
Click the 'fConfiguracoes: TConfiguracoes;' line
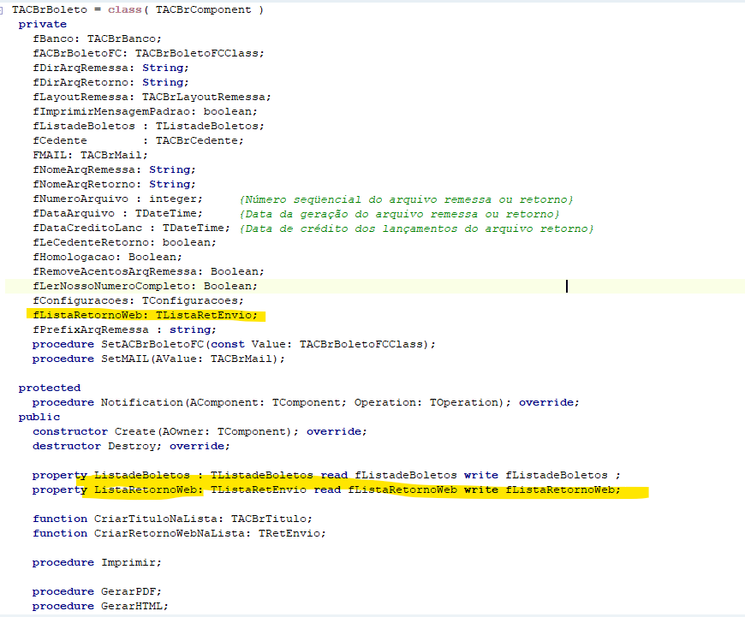click(138, 300)
